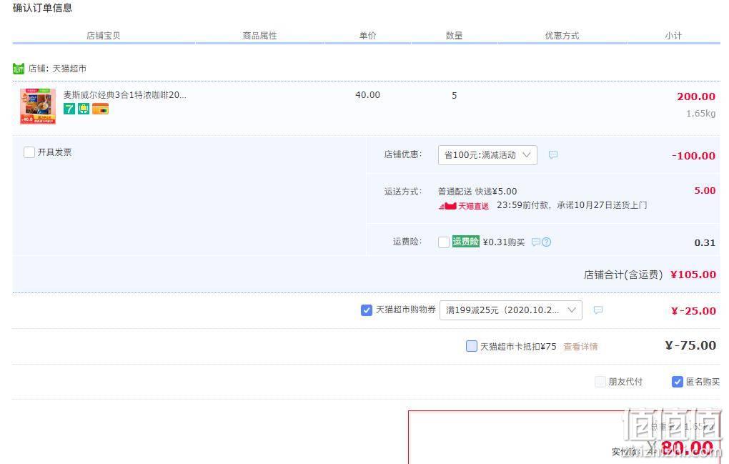The width and height of the screenshot is (729, 464).
Task: Click the 查看详情 link
Action: tap(580, 346)
